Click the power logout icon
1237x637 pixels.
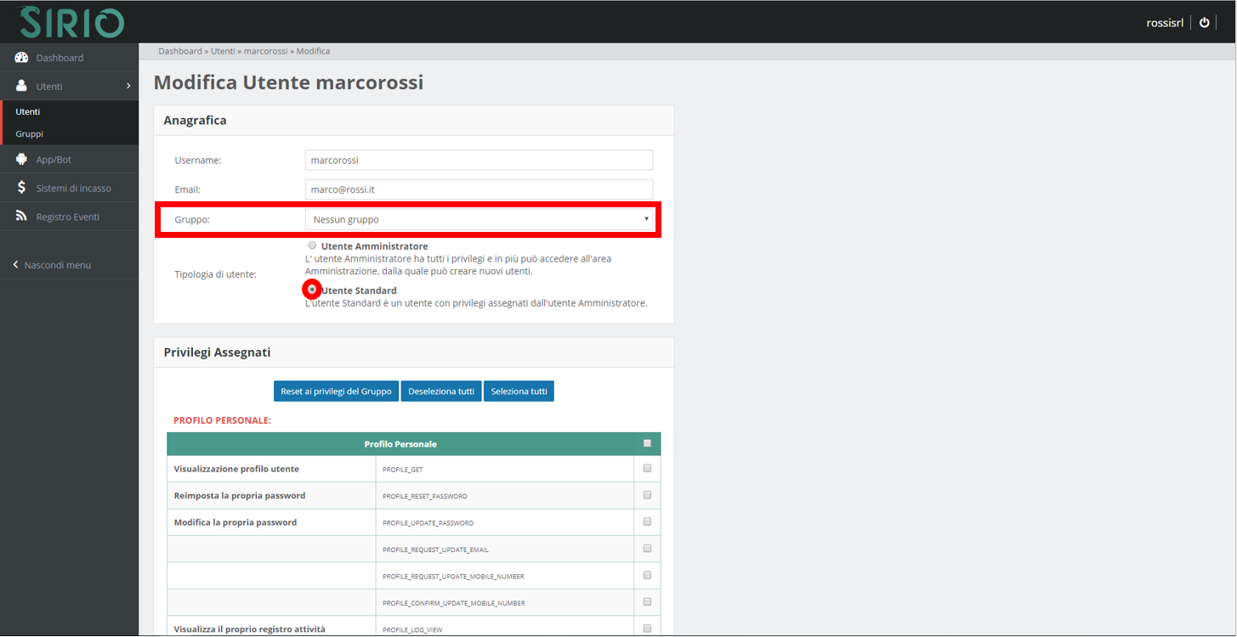(x=1204, y=23)
